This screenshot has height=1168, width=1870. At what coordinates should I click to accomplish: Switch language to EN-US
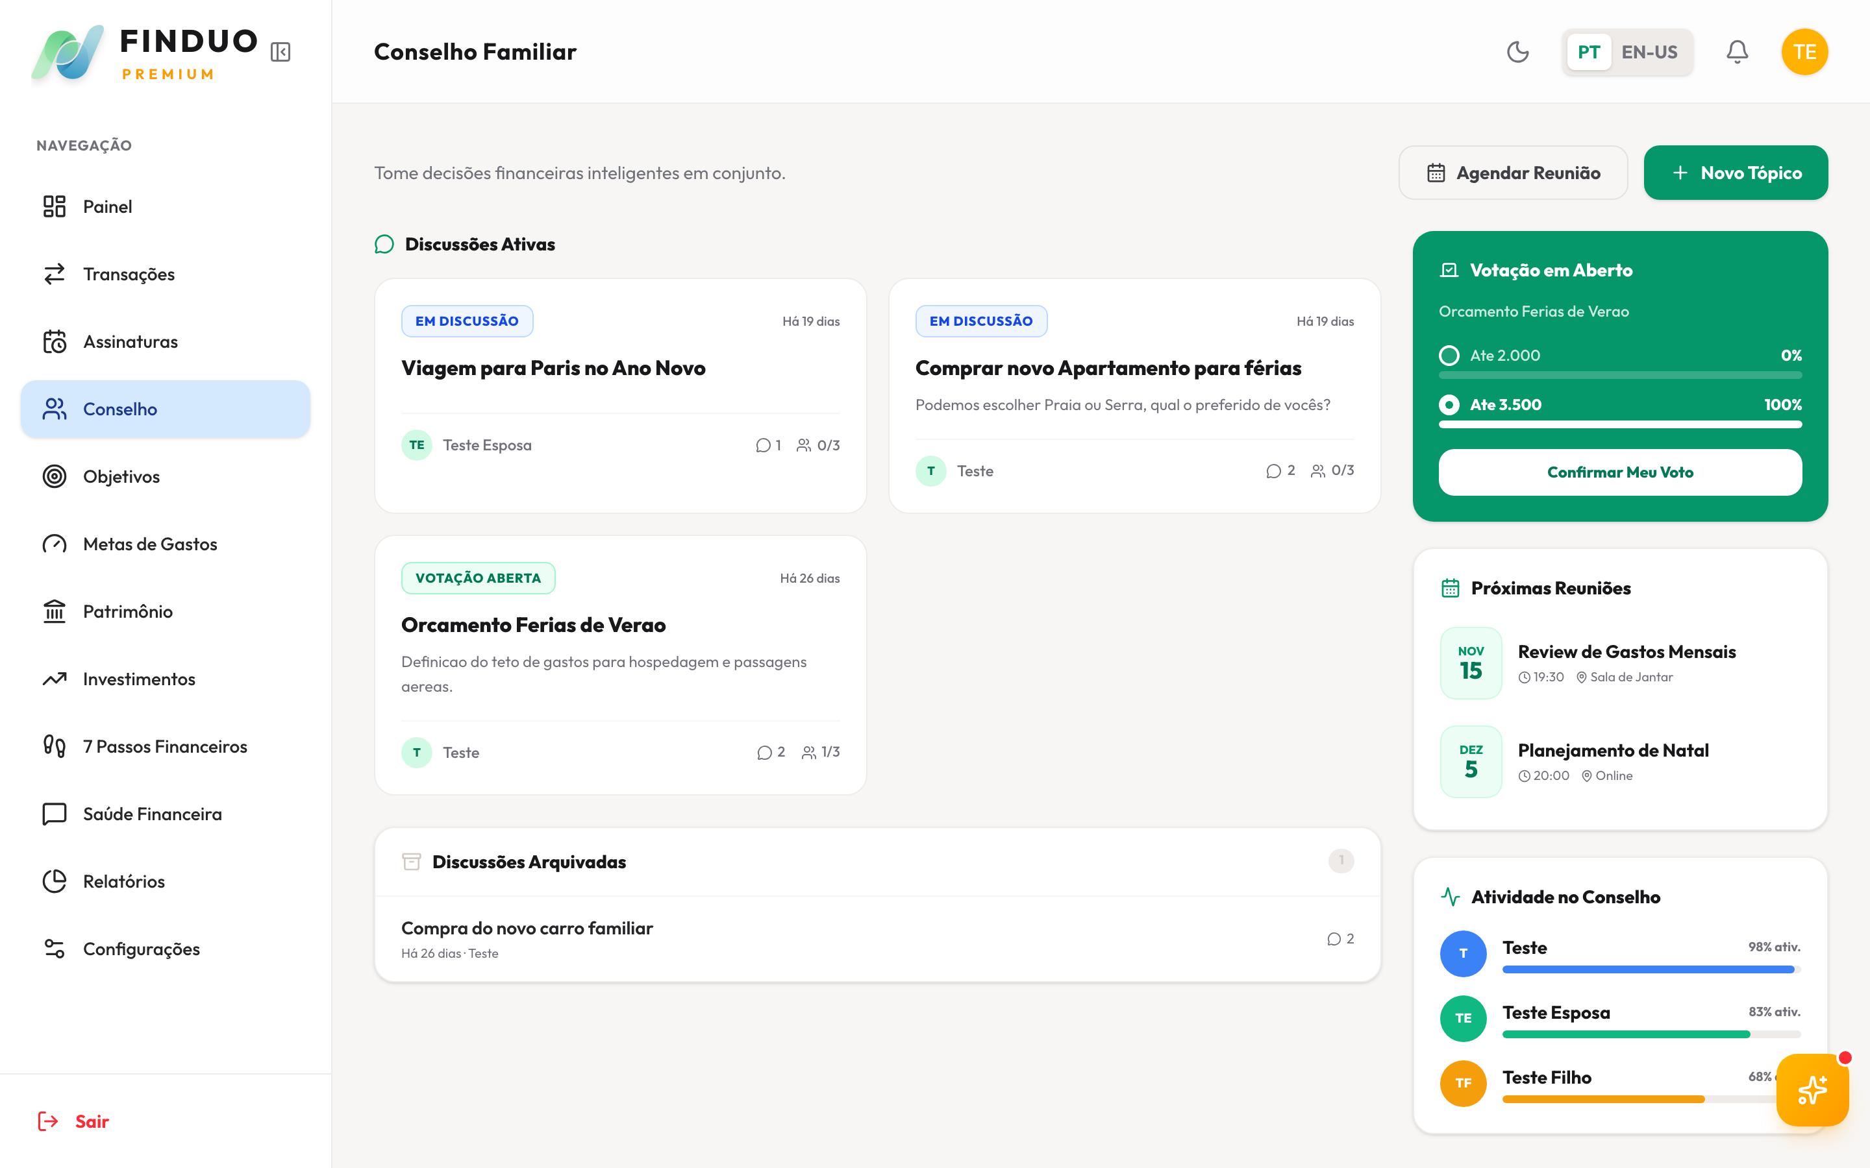(1649, 52)
